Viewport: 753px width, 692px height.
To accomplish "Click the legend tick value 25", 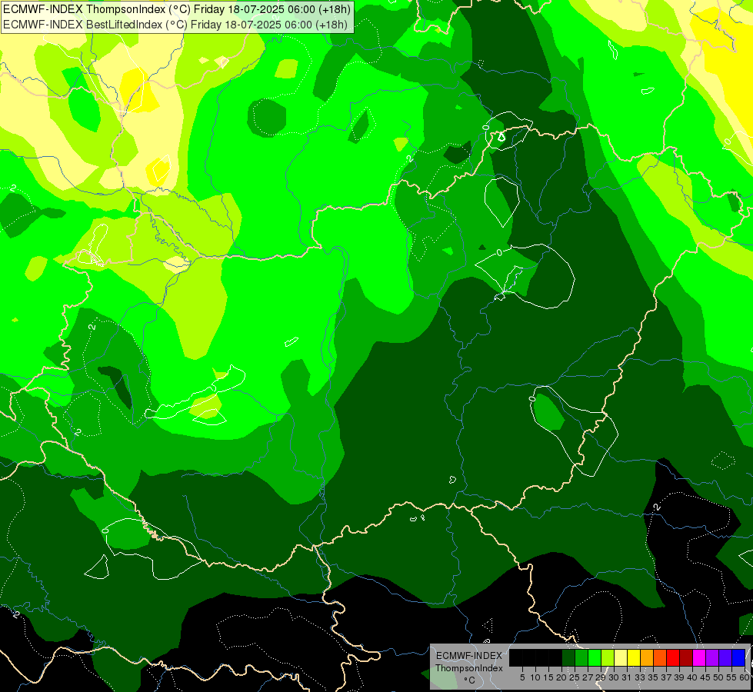I will [x=575, y=677].
